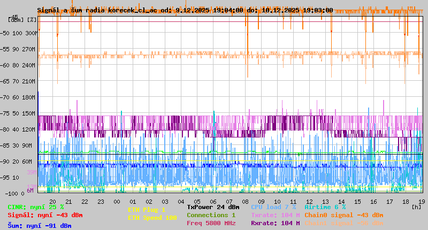Select the green Connections 1 legend entry

coord(211,215)
